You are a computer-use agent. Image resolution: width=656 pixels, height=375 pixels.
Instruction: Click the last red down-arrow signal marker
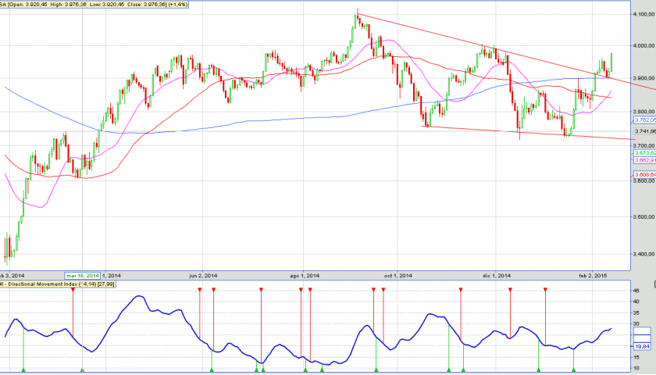coord(545,290)
